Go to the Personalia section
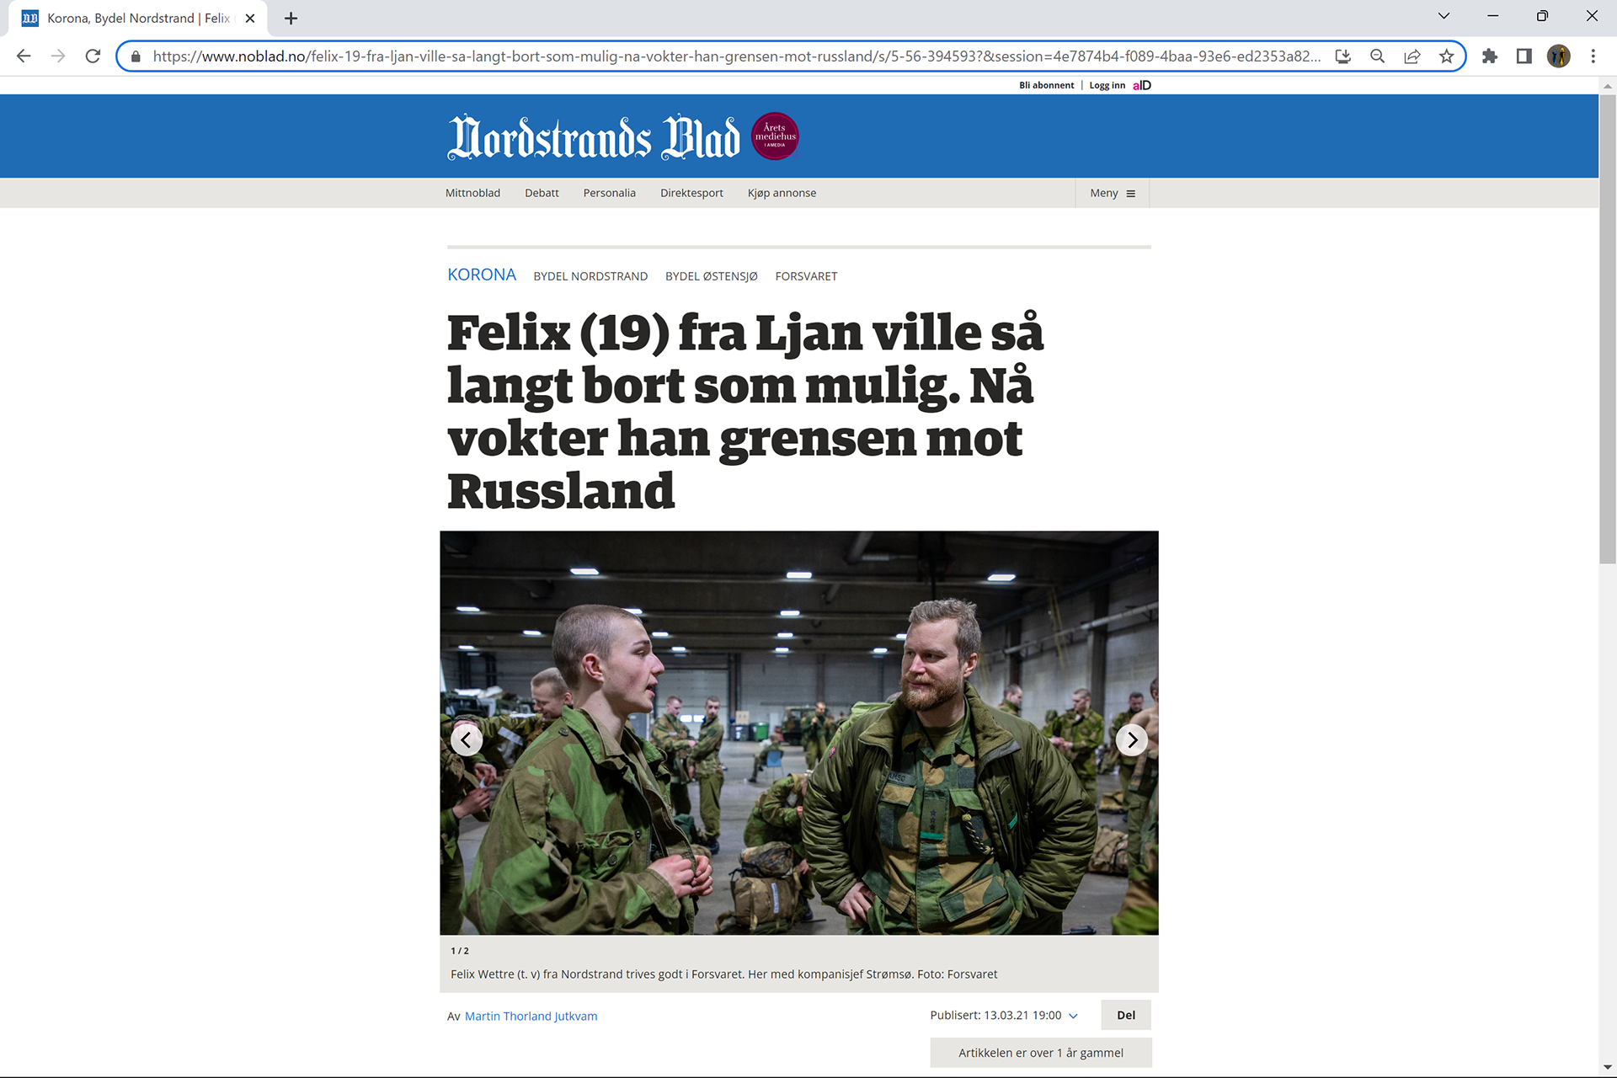The height and width of the screenshot is (1078, 1617). tap(609, 193)
